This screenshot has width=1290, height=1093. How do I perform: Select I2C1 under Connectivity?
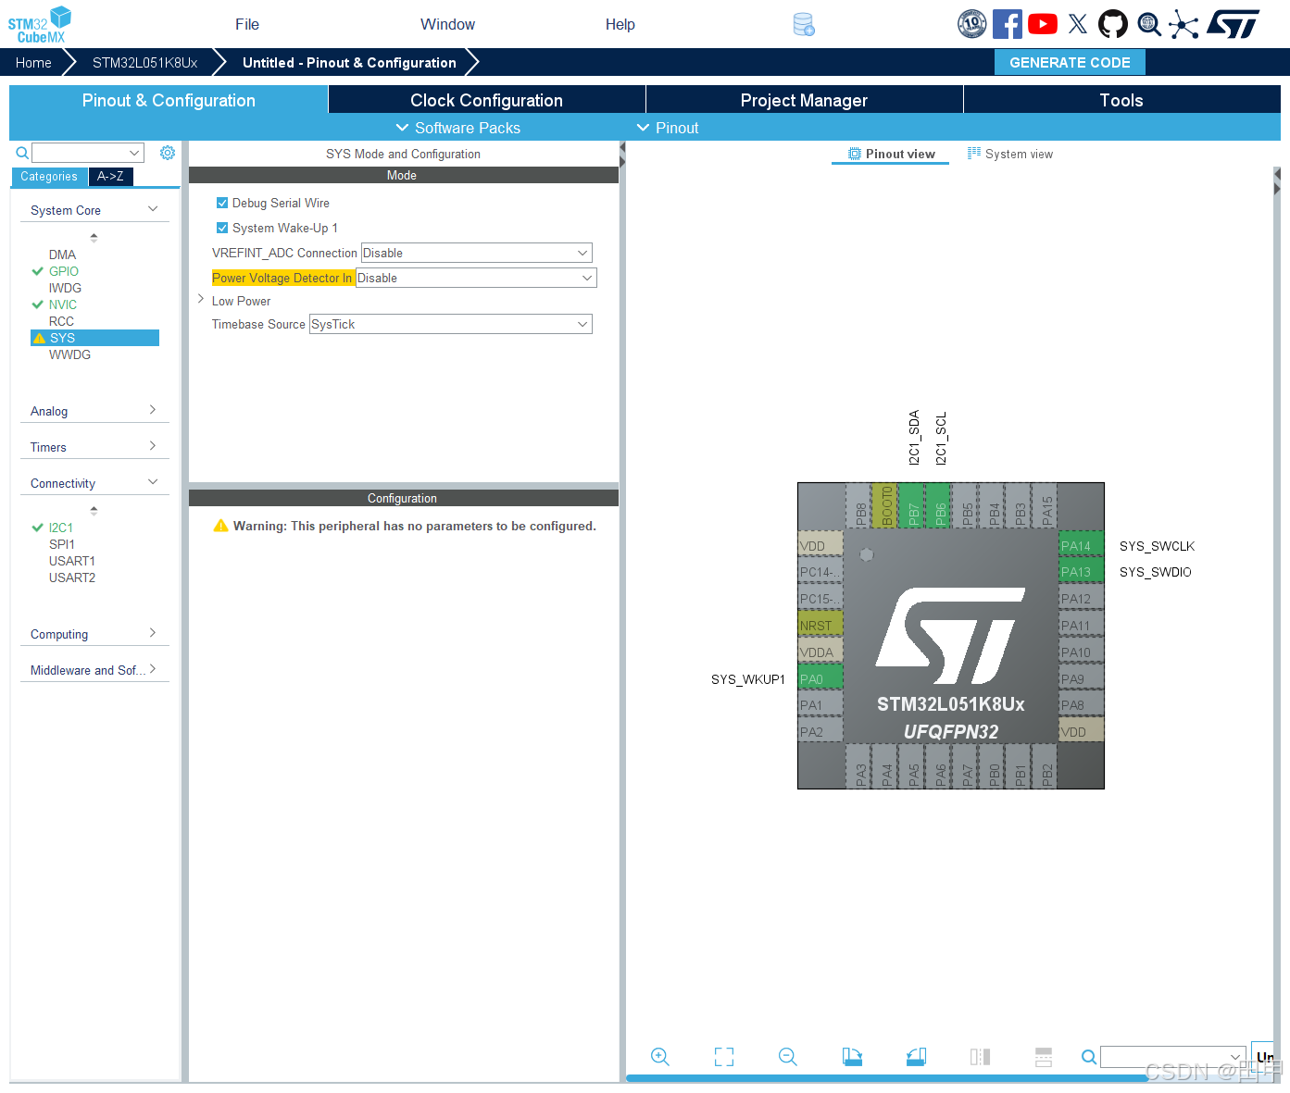click(x=61, y=528)
